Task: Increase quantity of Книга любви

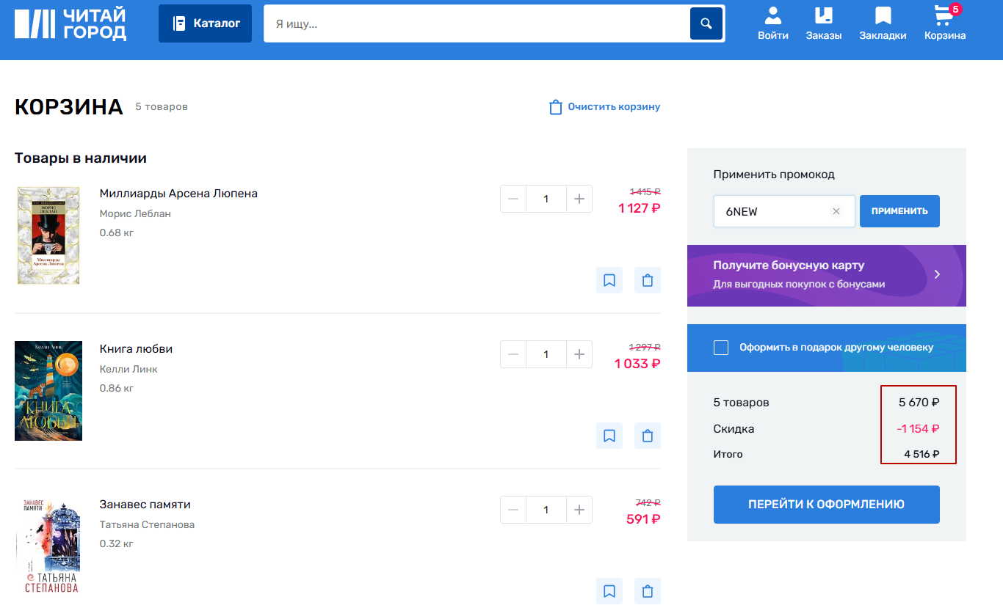Action: click(x=579, y=354)
